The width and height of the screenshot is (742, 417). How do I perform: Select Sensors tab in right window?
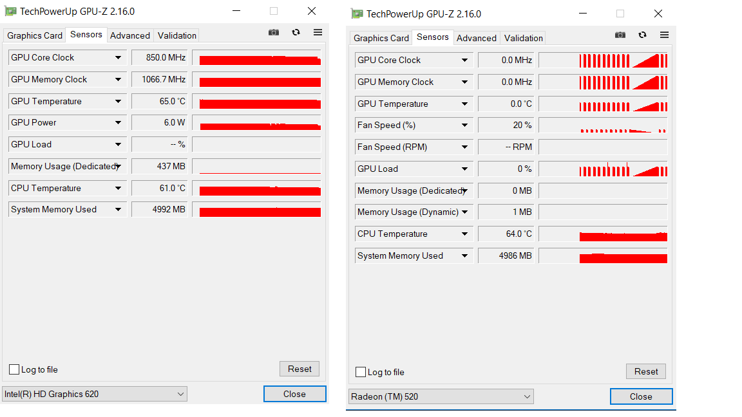(433, 37)
